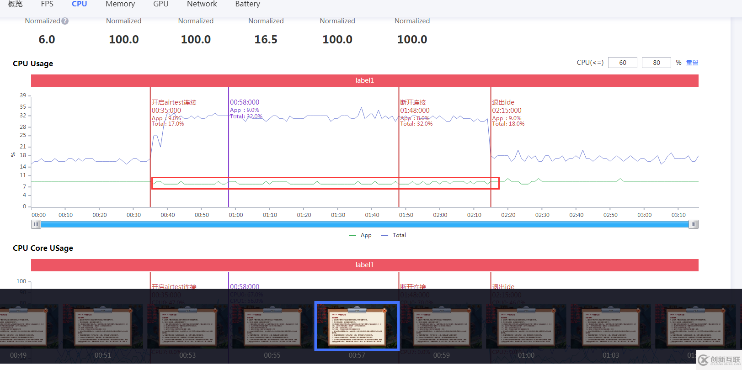This screenshot has width=742, height=370.
Task: Open the Network tab
Action: click(x=202, y=4)
